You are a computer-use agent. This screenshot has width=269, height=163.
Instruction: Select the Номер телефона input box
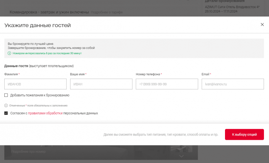point(167,84)
